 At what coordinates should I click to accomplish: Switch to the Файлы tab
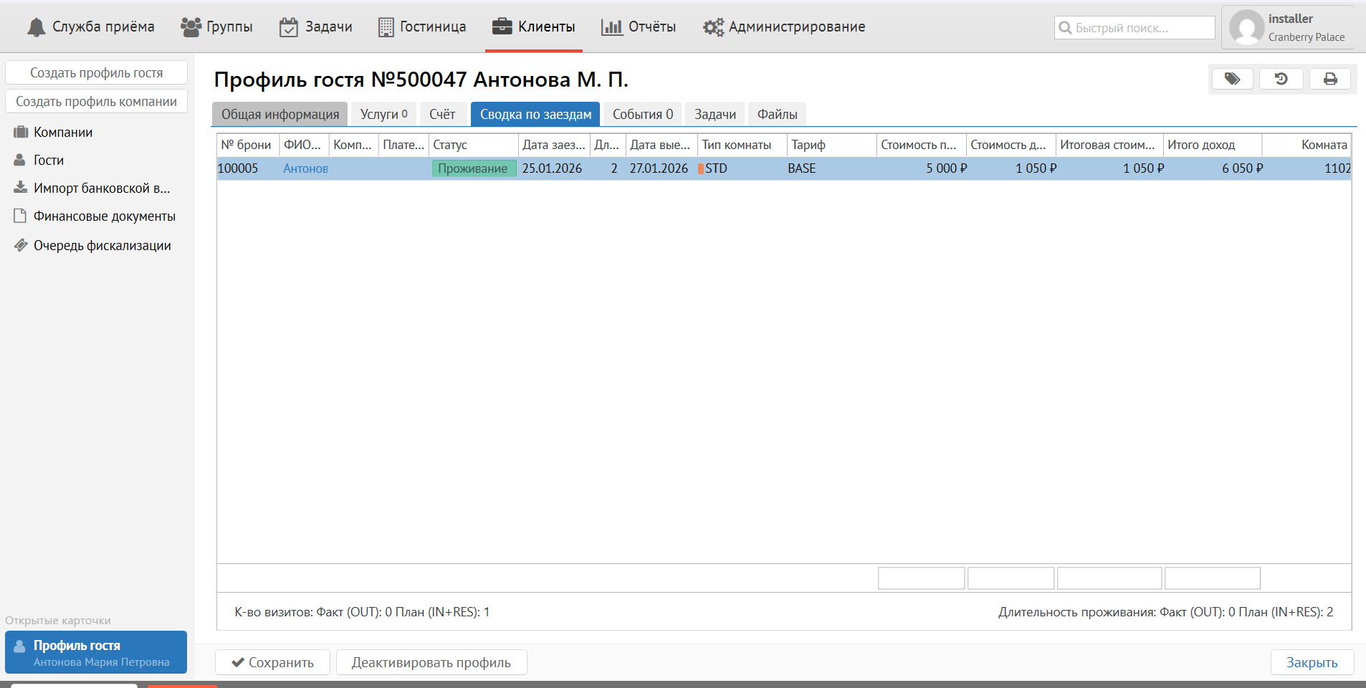[778, 115]
